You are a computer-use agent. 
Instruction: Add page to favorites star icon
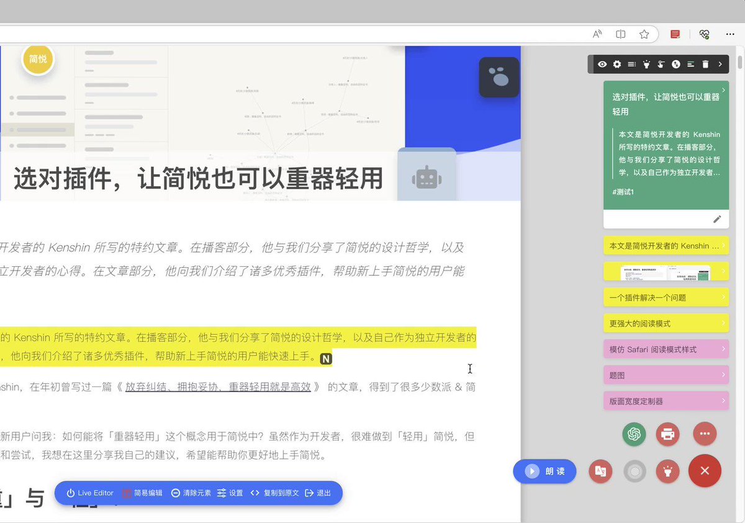pyautogui.click(x=644, y=34)
